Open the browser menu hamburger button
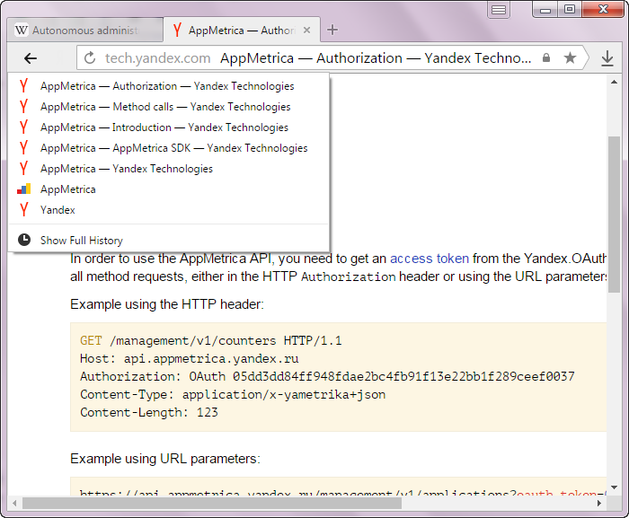 (x=498, y=10)
